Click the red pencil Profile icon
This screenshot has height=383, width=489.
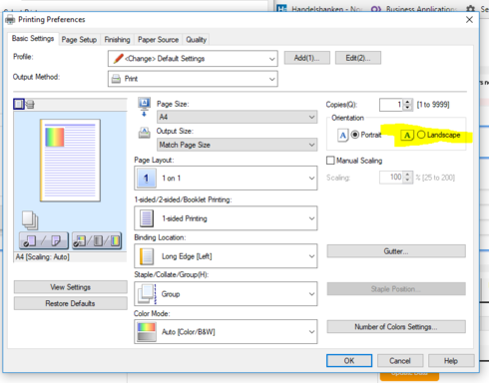pos(118,59)
